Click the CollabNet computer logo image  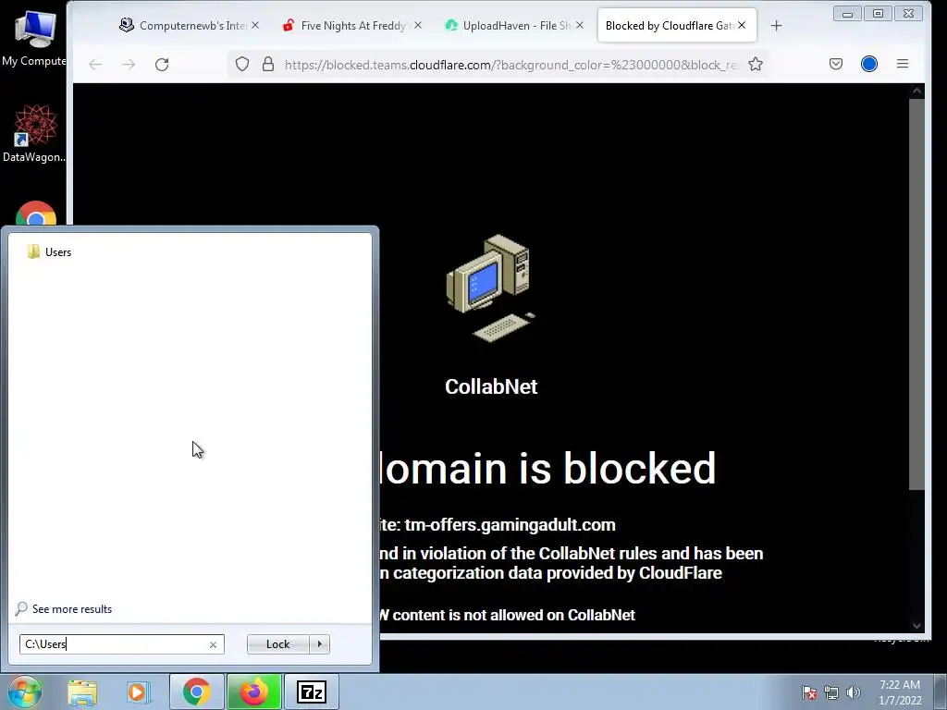490,288
